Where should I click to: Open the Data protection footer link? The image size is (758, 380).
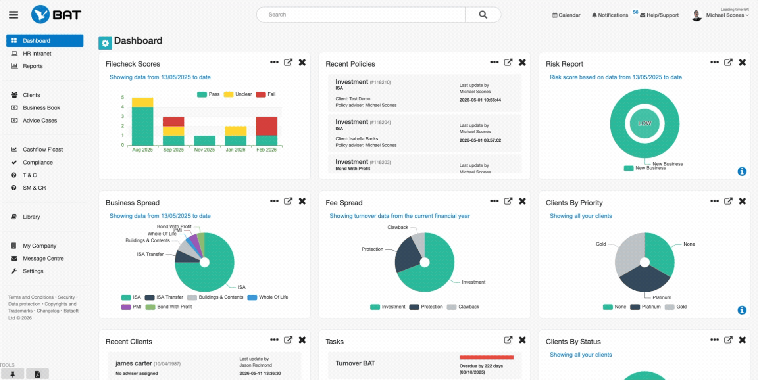25,304
